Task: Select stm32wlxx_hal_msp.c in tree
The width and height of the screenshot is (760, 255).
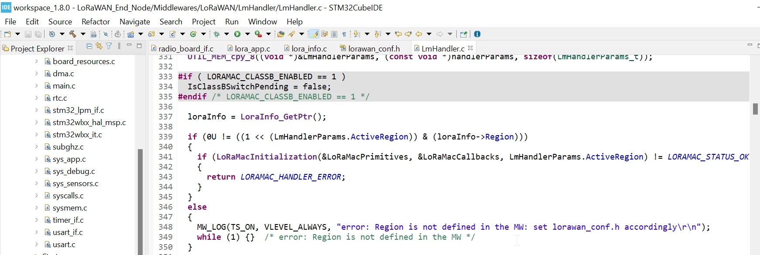Action: (x=89, y=122)
